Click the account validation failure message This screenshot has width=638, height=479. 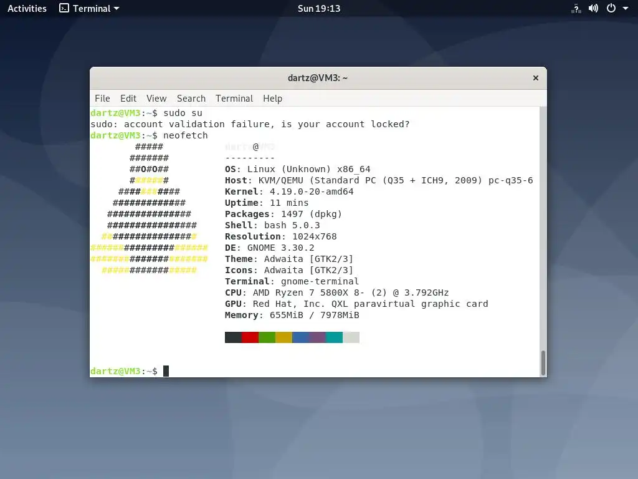click(x=250, y=124)
